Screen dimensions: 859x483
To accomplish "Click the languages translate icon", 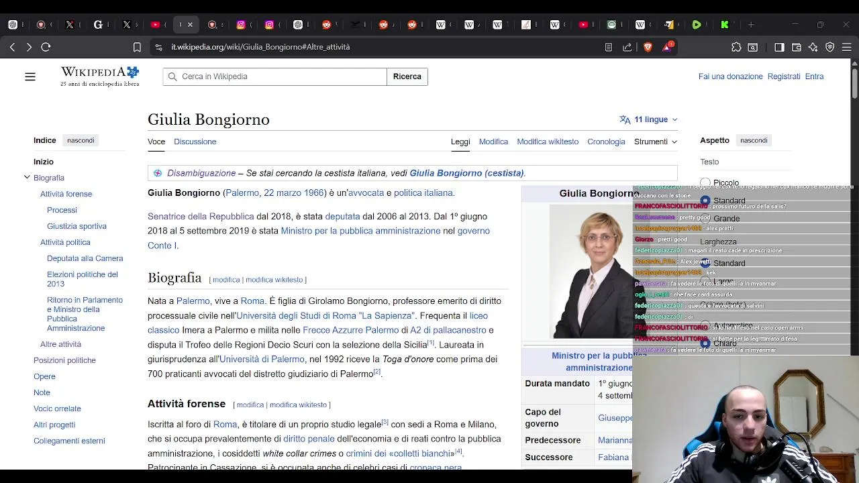I will (625, 119).
